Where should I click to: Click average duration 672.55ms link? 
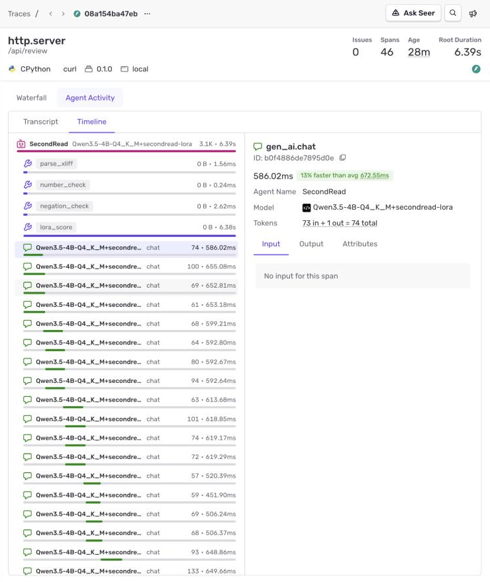(x=375, y=175)
